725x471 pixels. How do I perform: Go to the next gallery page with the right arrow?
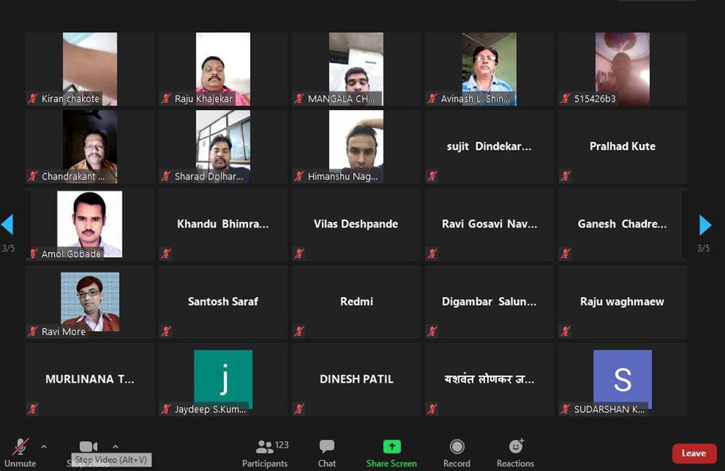[705, 225]
